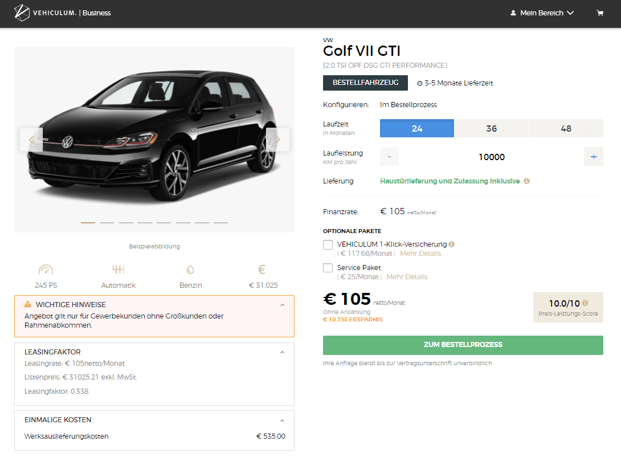Open Mein Bereich dropdown menu
This screenshot has height=461, width=621.
point(542,13)
